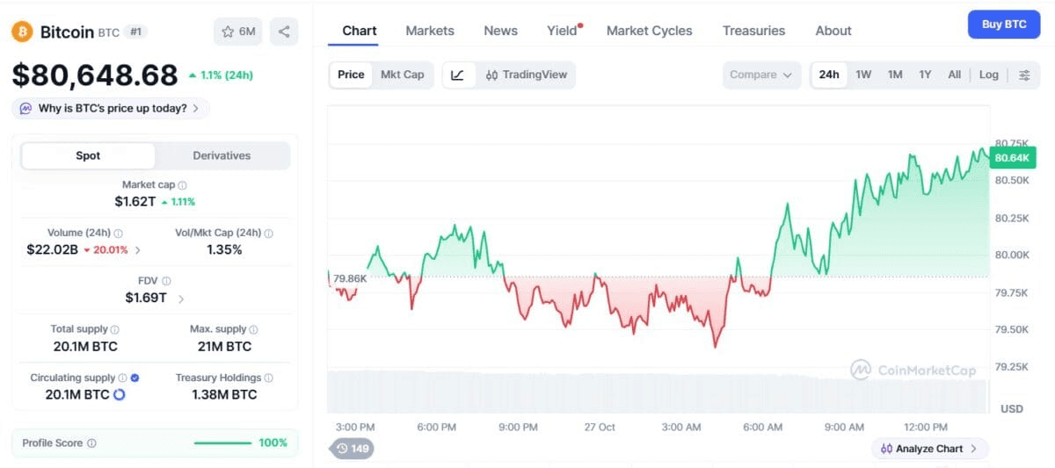Open the share icon button
The image size is (1055, 468).
pos(284,32)
